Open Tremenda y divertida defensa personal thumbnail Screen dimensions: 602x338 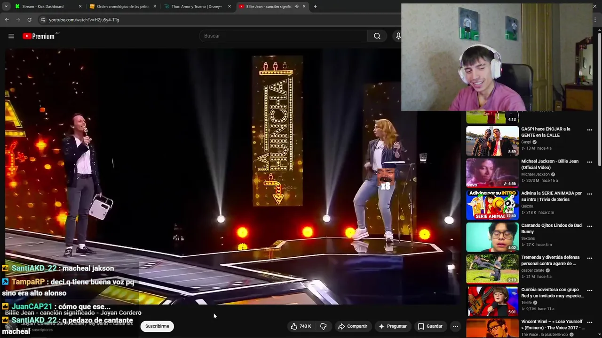coord(492,269)
